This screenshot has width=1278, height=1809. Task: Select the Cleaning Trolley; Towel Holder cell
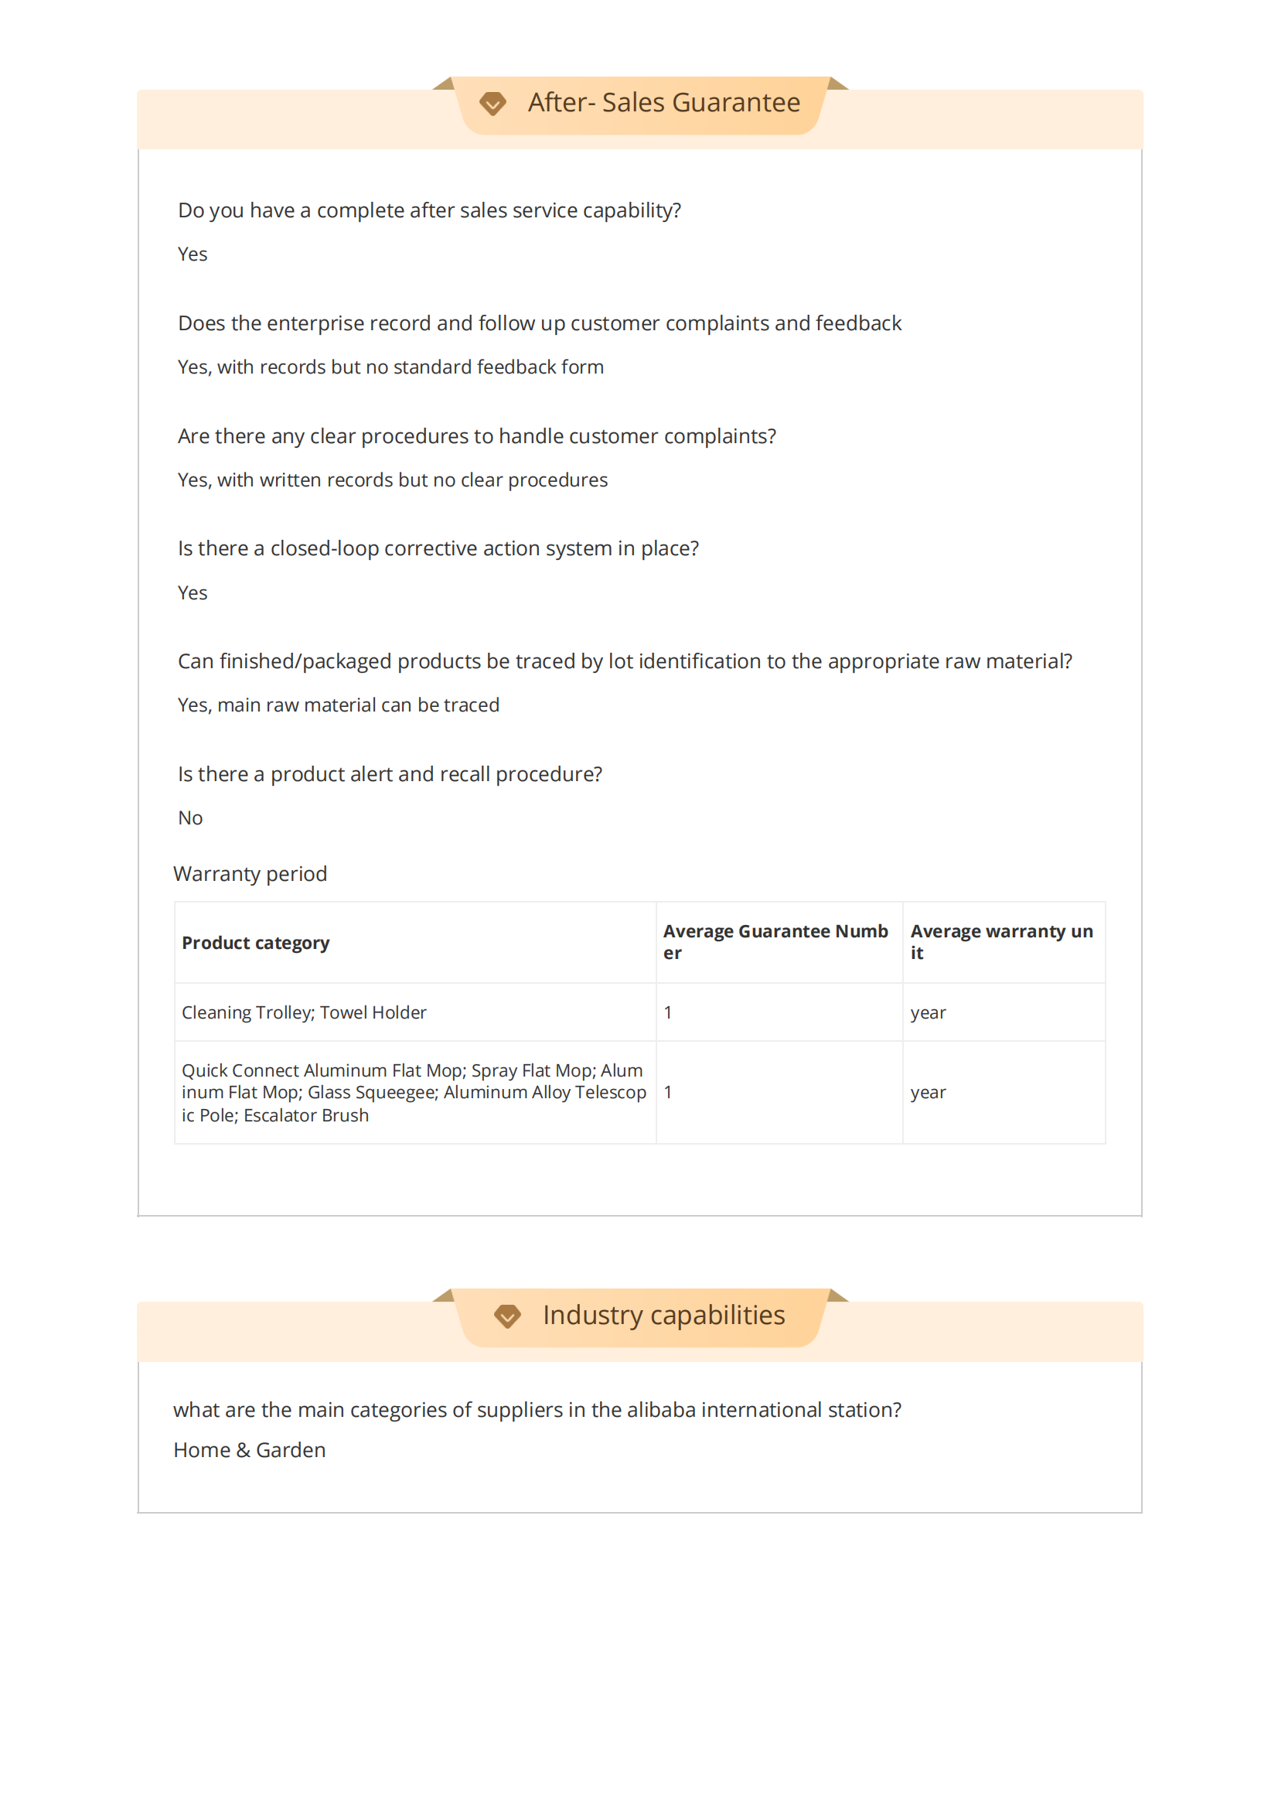coord(304,1012)
